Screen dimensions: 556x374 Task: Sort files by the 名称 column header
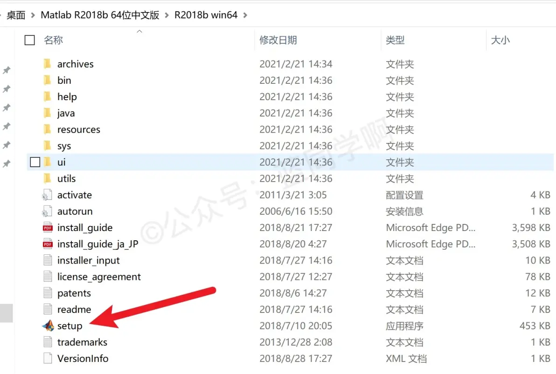click(x=53, y=40)
